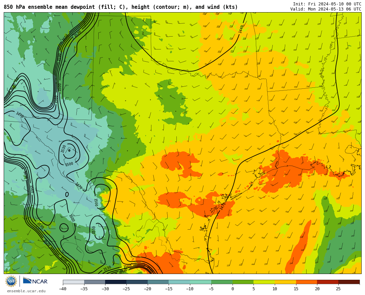This screenshot has width=365, height=295.
Task: Click the NSF circular logo
Action: (x=11, y=281)
